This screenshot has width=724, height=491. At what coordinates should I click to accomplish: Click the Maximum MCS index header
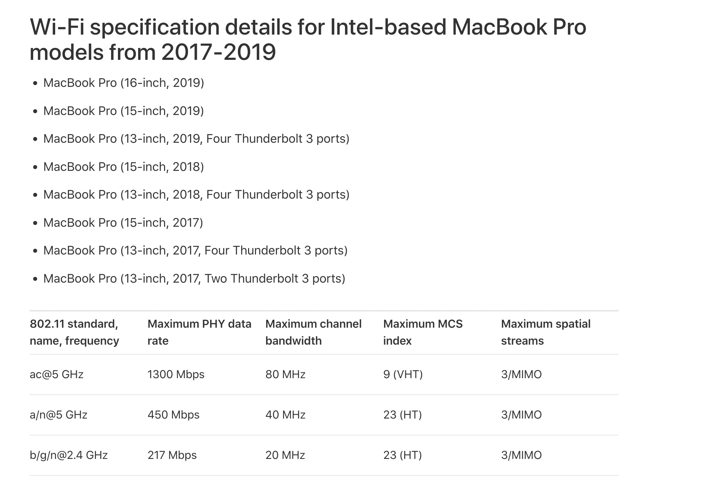423,332
